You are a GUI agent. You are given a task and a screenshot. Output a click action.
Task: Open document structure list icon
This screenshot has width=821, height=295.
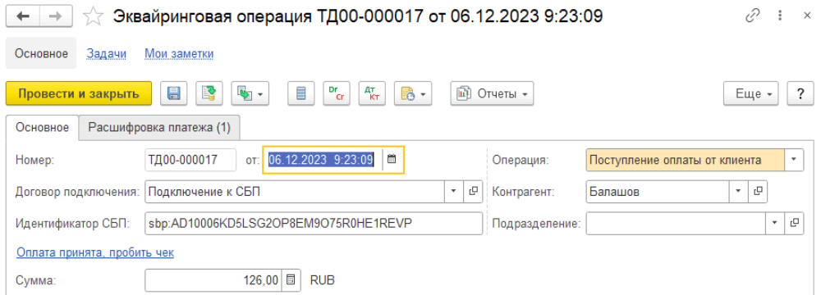pos(300,93)
